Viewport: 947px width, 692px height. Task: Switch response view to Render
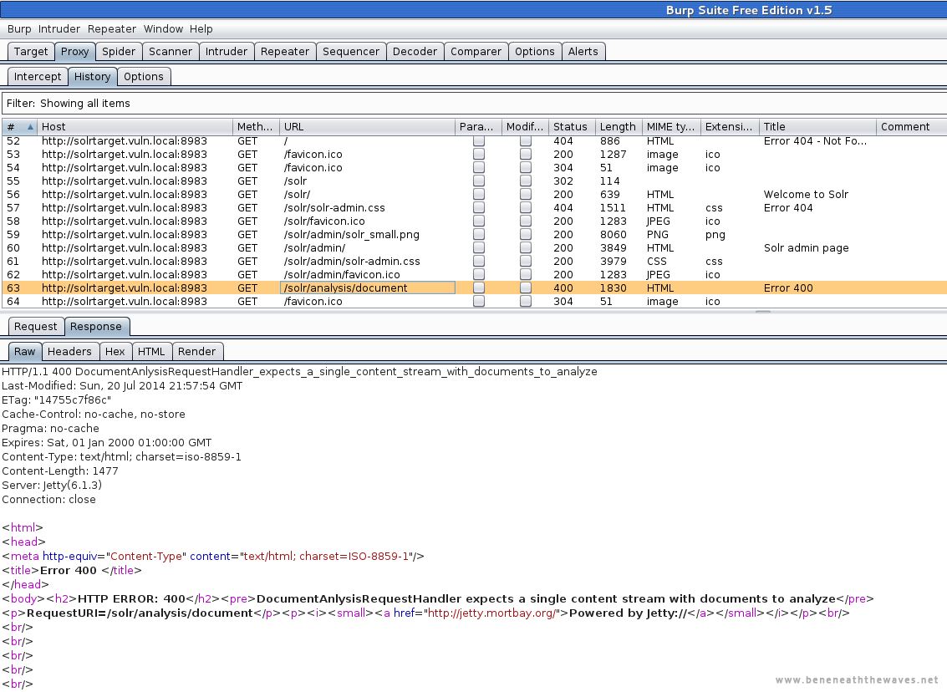[197, 352]
